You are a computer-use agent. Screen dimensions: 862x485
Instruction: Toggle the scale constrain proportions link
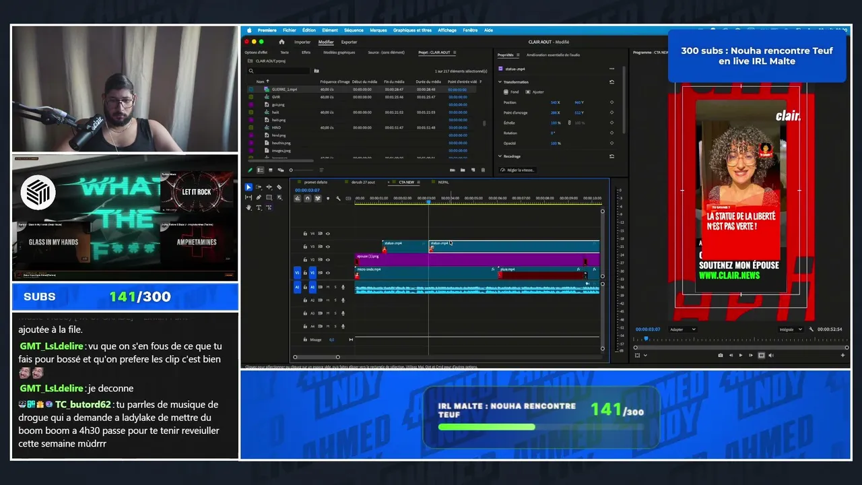[569, 123]
